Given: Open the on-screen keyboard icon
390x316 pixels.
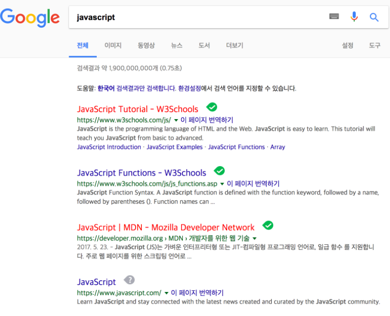Looking at the screenshot, I should [334, 17].
